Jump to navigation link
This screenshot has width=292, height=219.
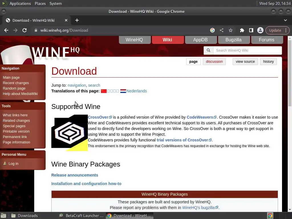coord(77,85)
